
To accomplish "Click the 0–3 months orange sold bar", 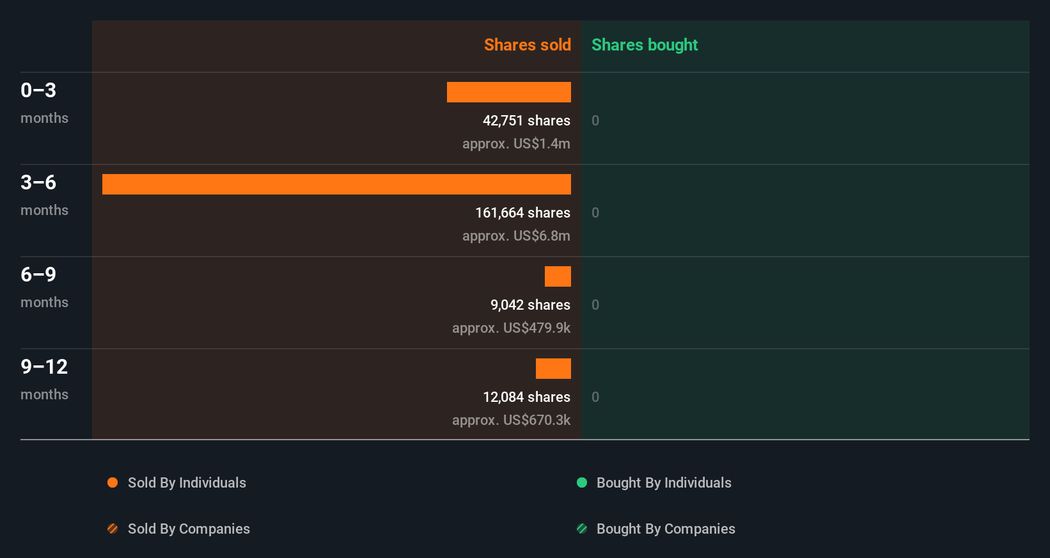I will pos(508,92).
